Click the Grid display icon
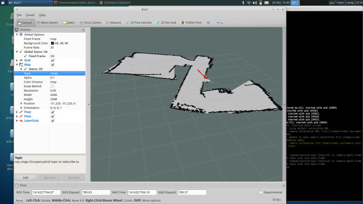The image size is (363, 204). pyautogui.click(x=21, y=60)
